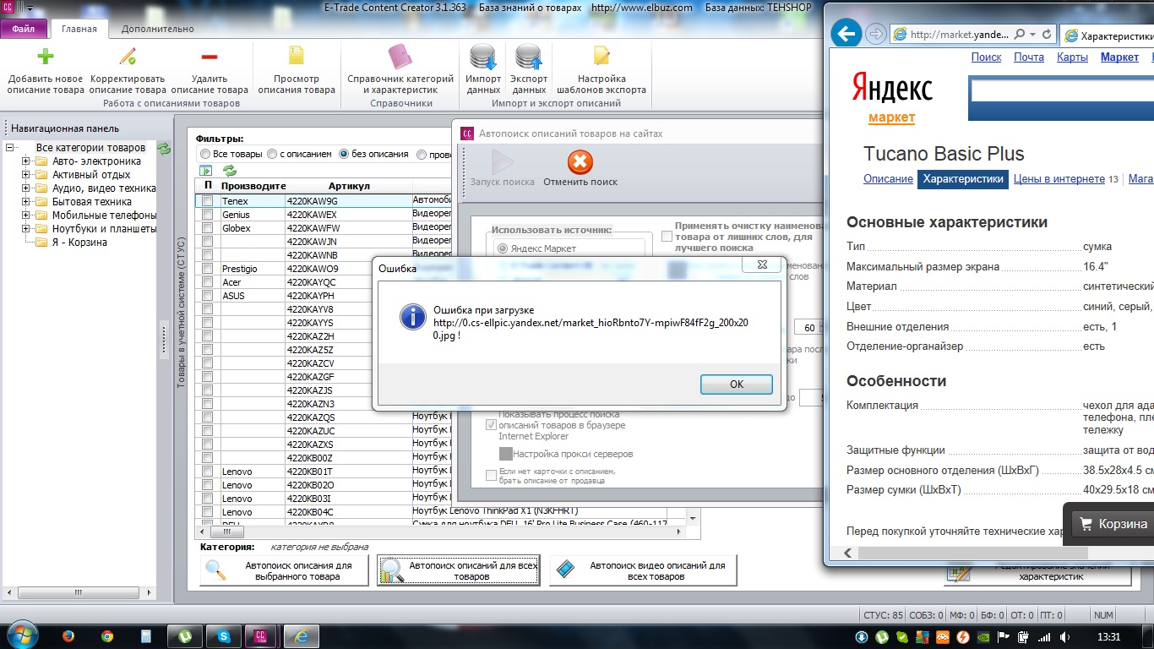Expand the 'Бытовая техника' category
The width and height of the screenshot is (1154, 649).
click(x=26, y=202)
